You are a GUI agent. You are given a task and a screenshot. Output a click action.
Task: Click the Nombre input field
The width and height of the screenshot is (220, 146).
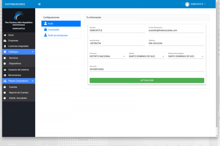(x=117, y=31)
